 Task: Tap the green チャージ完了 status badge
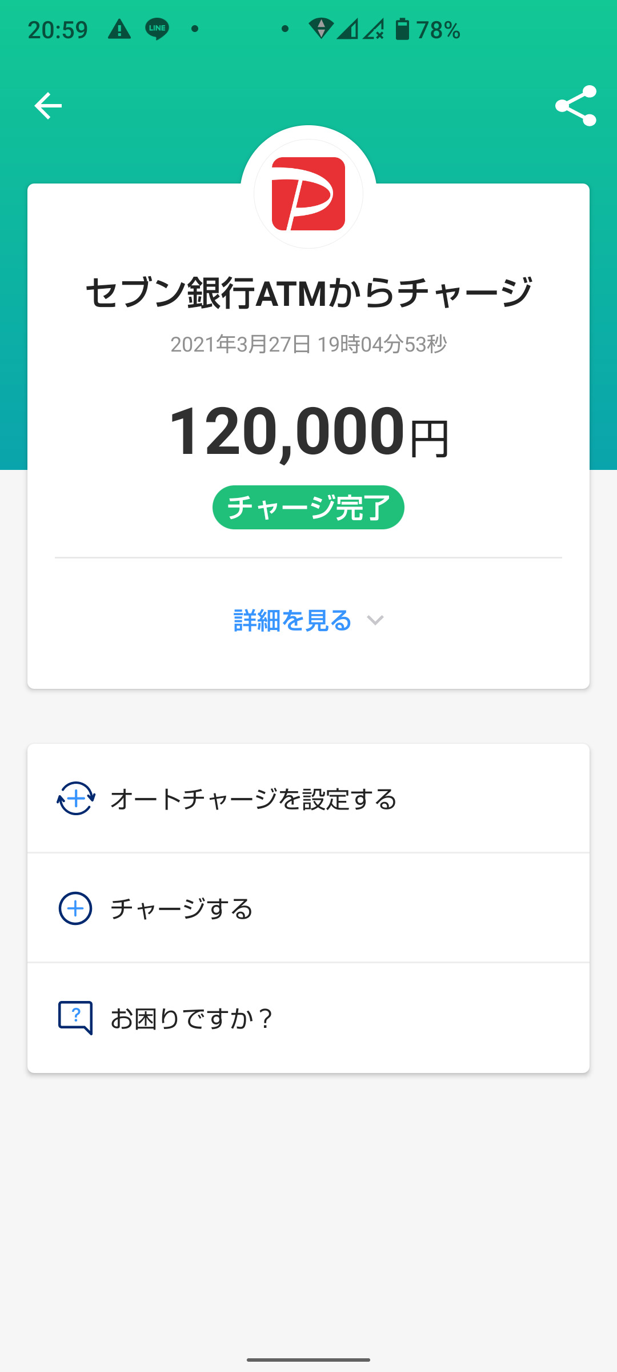click(x=308, y=508)
